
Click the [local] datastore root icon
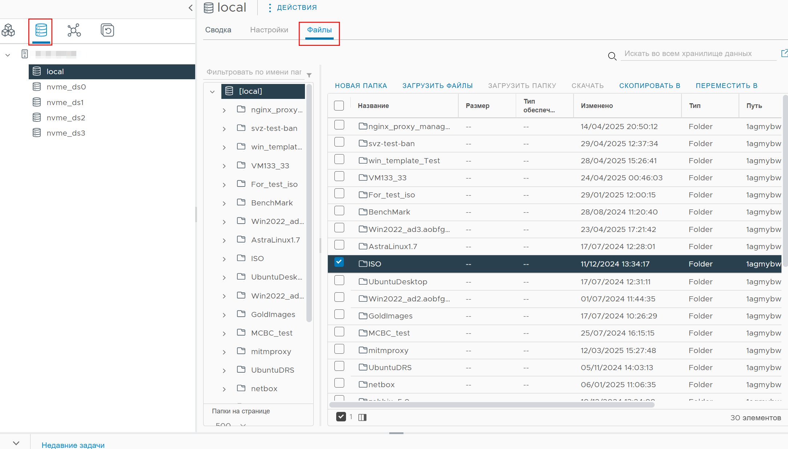[229, 91]
